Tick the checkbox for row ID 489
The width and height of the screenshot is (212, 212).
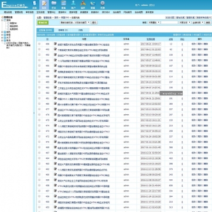pos(39,71)
